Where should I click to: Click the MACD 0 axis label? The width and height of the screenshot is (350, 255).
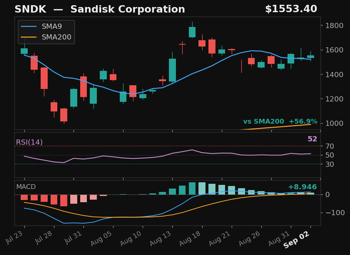[x=327, y=194]
